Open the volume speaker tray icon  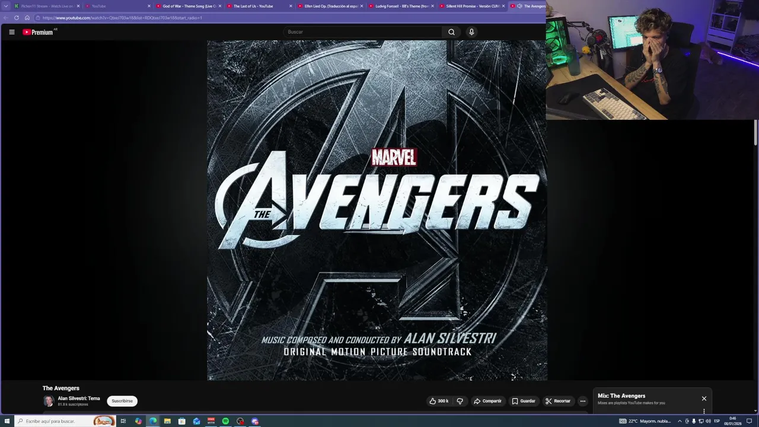tap(708, 421)
